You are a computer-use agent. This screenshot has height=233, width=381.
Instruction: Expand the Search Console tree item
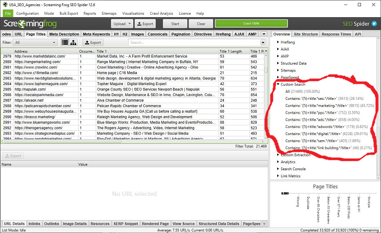point(278,169)
